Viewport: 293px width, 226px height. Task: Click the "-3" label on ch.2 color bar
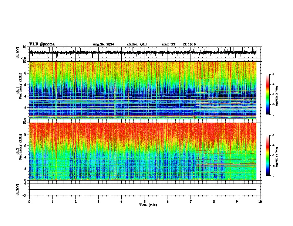click(273, 136)
